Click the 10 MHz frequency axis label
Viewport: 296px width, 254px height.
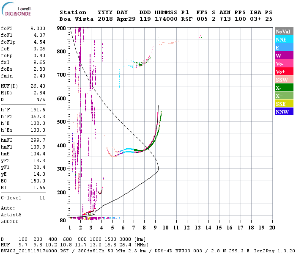click(166, 228)
